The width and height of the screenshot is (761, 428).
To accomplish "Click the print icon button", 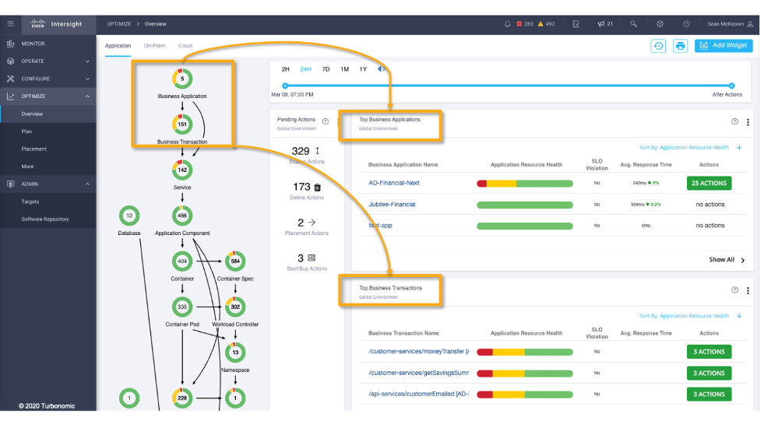I will point(680,46).
